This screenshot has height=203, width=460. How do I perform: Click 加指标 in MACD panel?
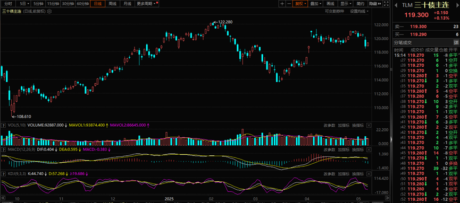tap(343, 149)
